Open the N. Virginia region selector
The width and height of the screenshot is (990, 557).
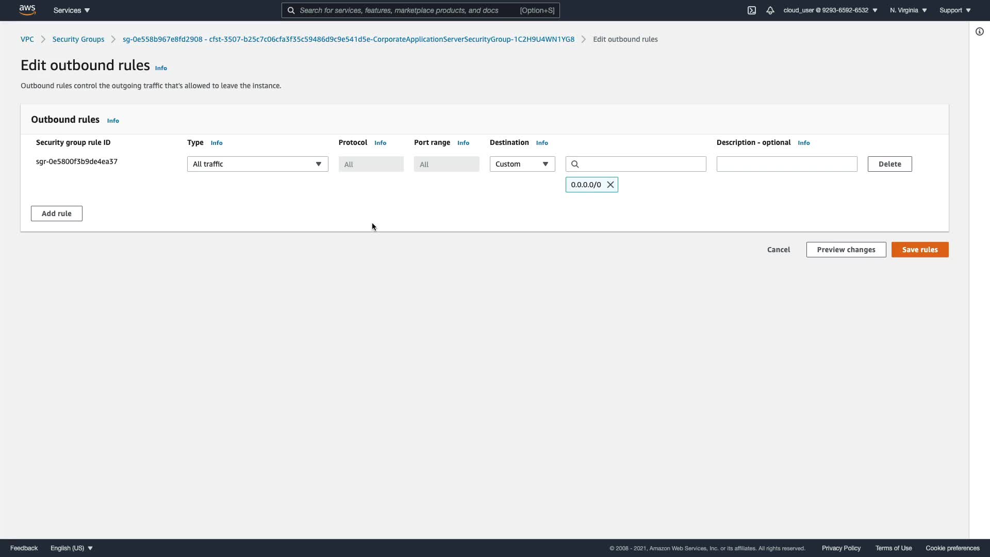pos(908,10)
